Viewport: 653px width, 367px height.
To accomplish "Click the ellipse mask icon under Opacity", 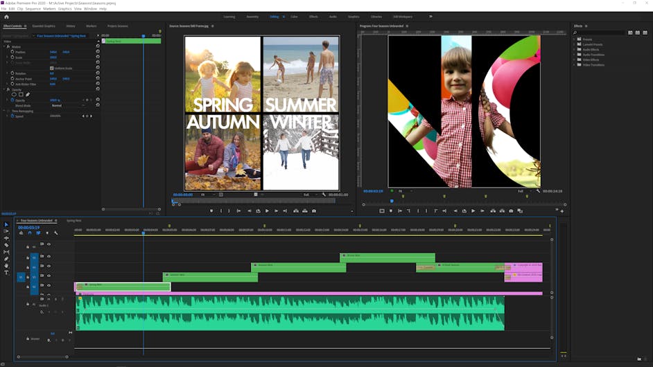I will (x=14, y=94).
